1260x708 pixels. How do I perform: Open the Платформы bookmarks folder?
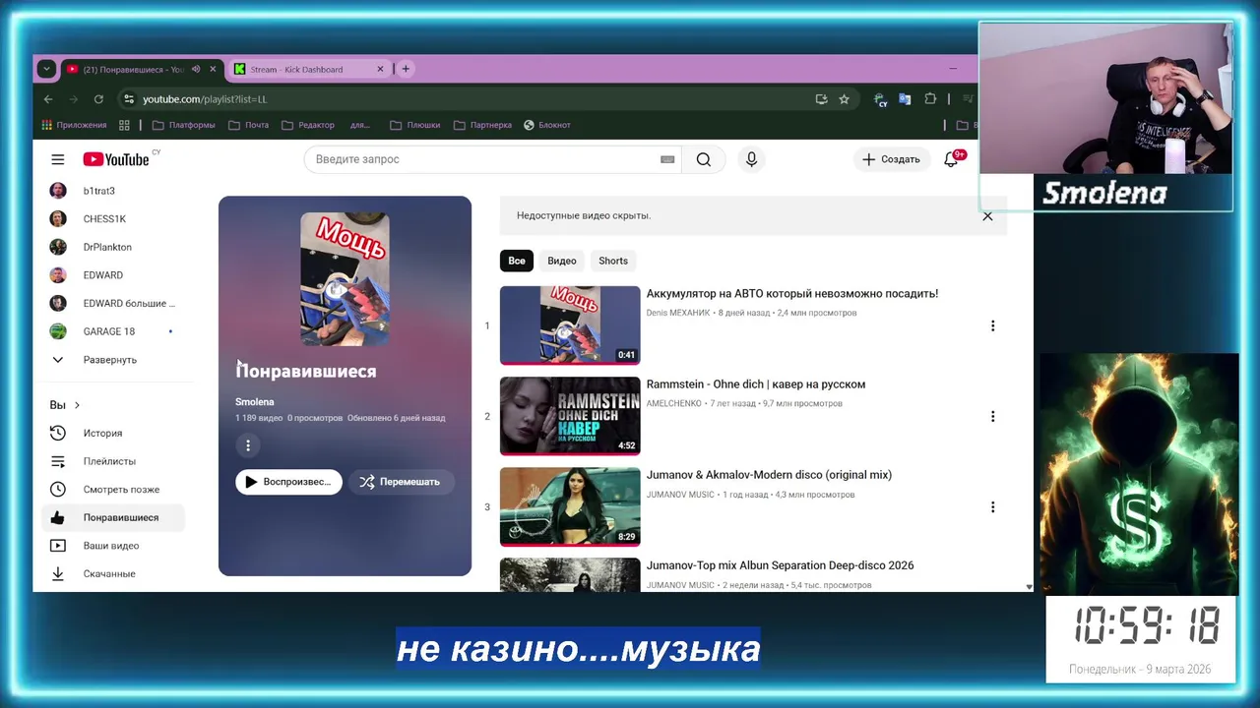[x=184, y=125]
